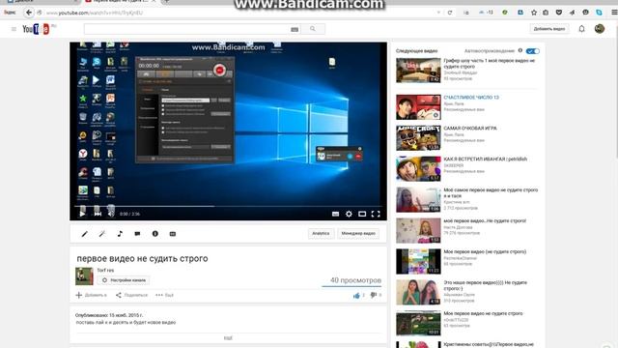Toggle the Автовоспроизведение autoplay switch
Image resolution: width=618 pixels, height=348 pixels.
click(533, 51)
